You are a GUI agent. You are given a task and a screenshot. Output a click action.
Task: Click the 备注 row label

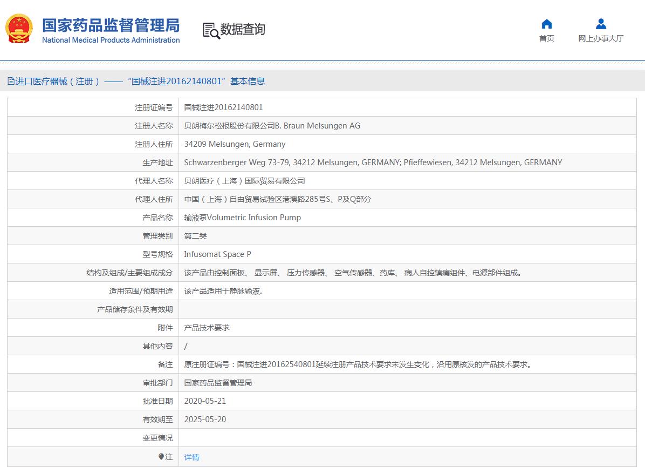point(166,364)
